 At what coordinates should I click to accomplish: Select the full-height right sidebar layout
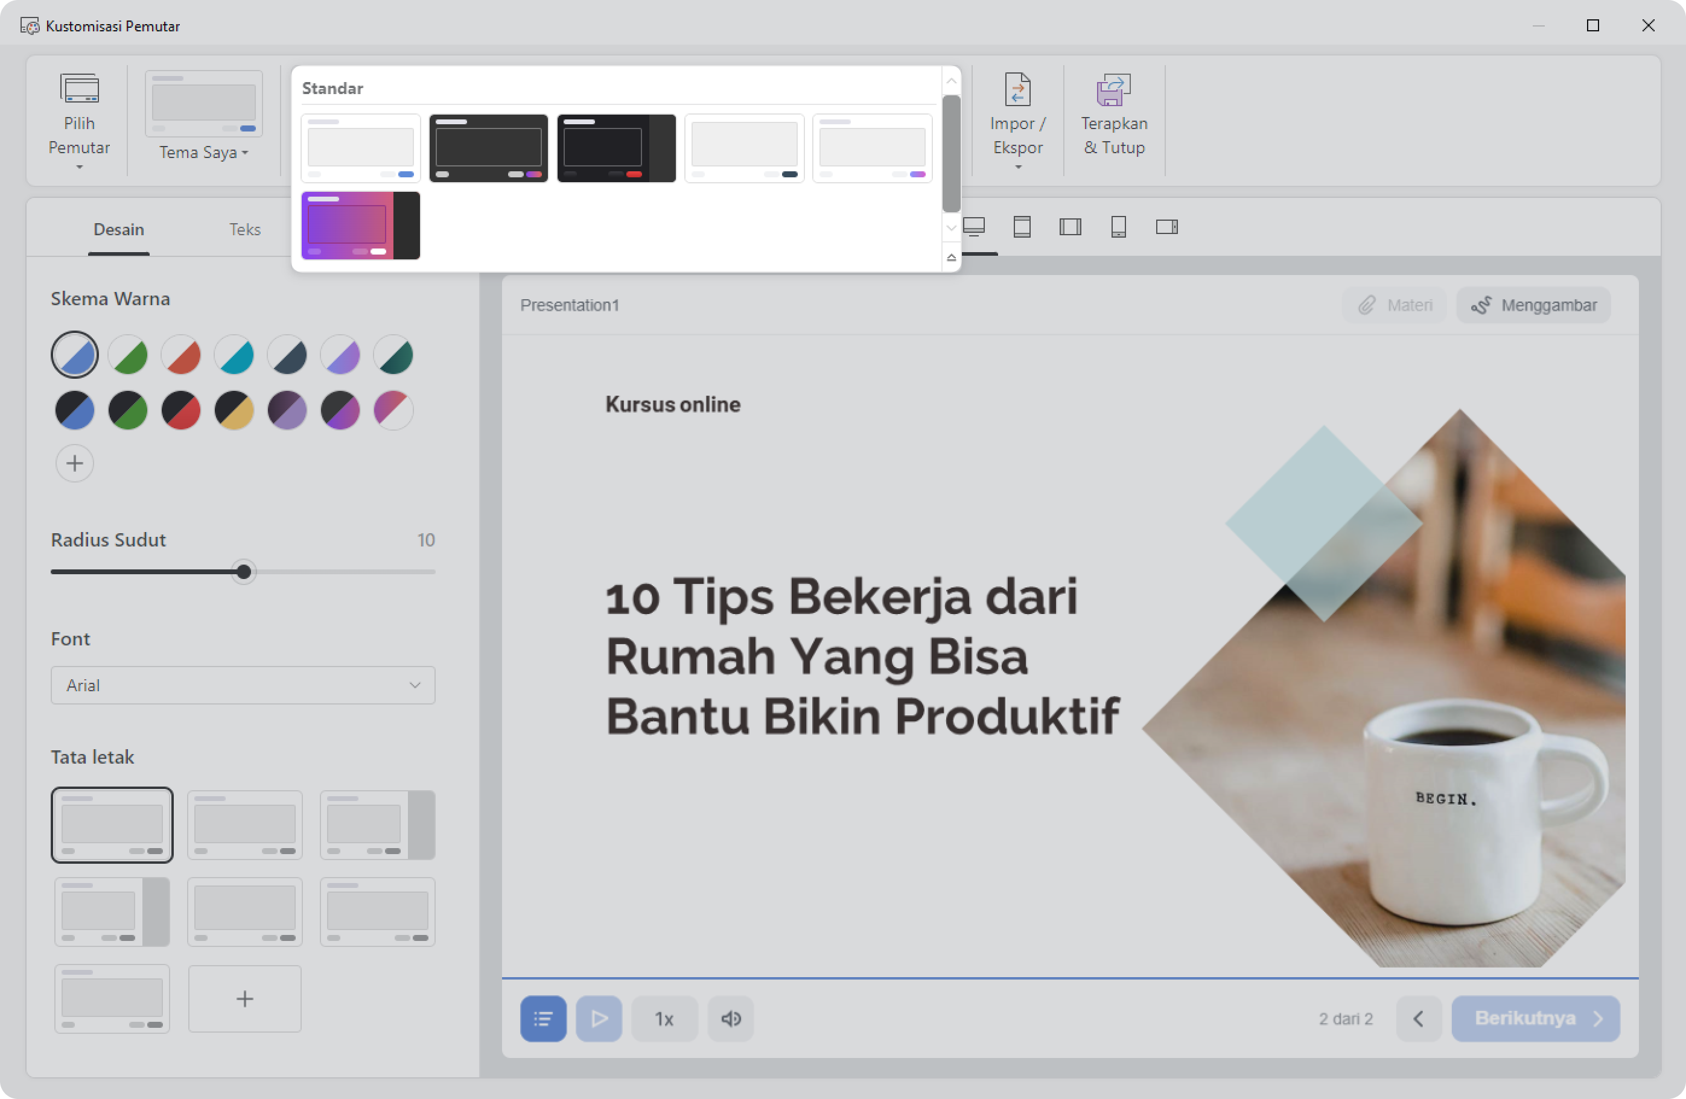112,911
